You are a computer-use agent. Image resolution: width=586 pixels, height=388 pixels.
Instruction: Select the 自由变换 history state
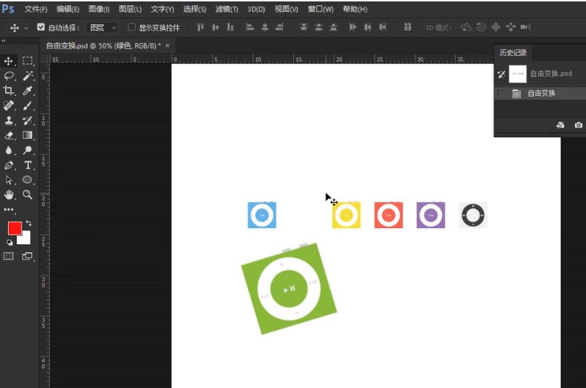pyautogui.click(x=540, y=93)
